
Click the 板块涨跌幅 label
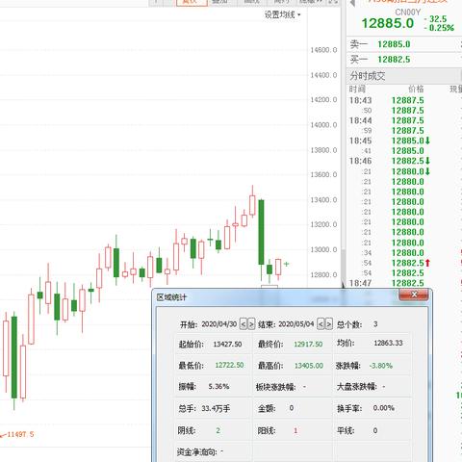point(275,387)
